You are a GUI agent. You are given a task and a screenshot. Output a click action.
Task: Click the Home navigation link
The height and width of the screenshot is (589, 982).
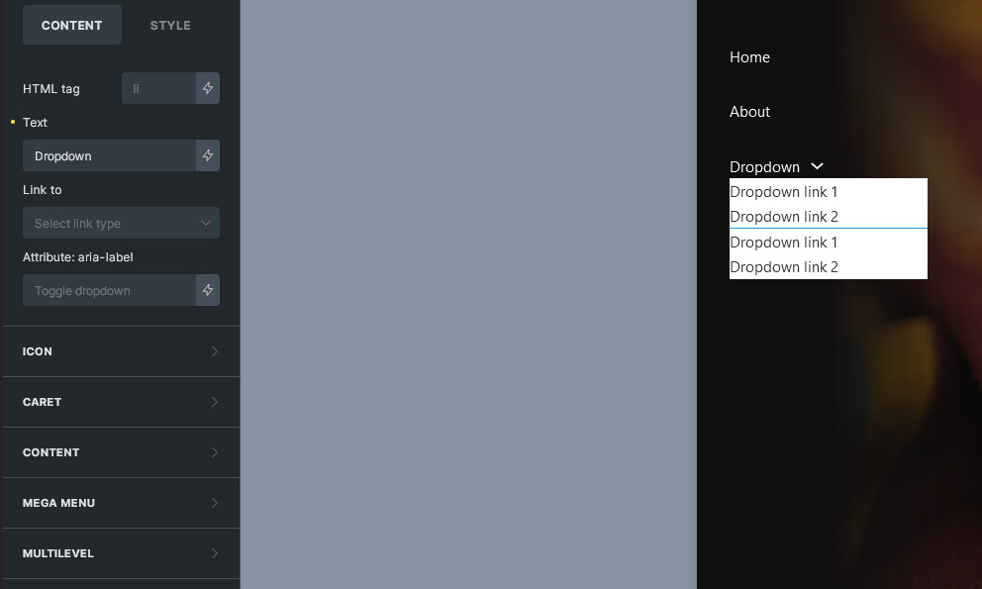(x=749, y=56)
